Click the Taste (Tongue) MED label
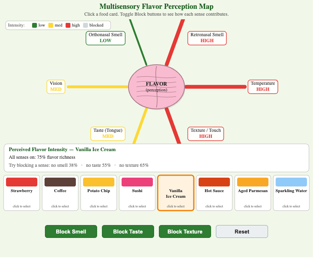Image resolution: width=321 pixels, height=258 pixels. click(x=108, y=134)
